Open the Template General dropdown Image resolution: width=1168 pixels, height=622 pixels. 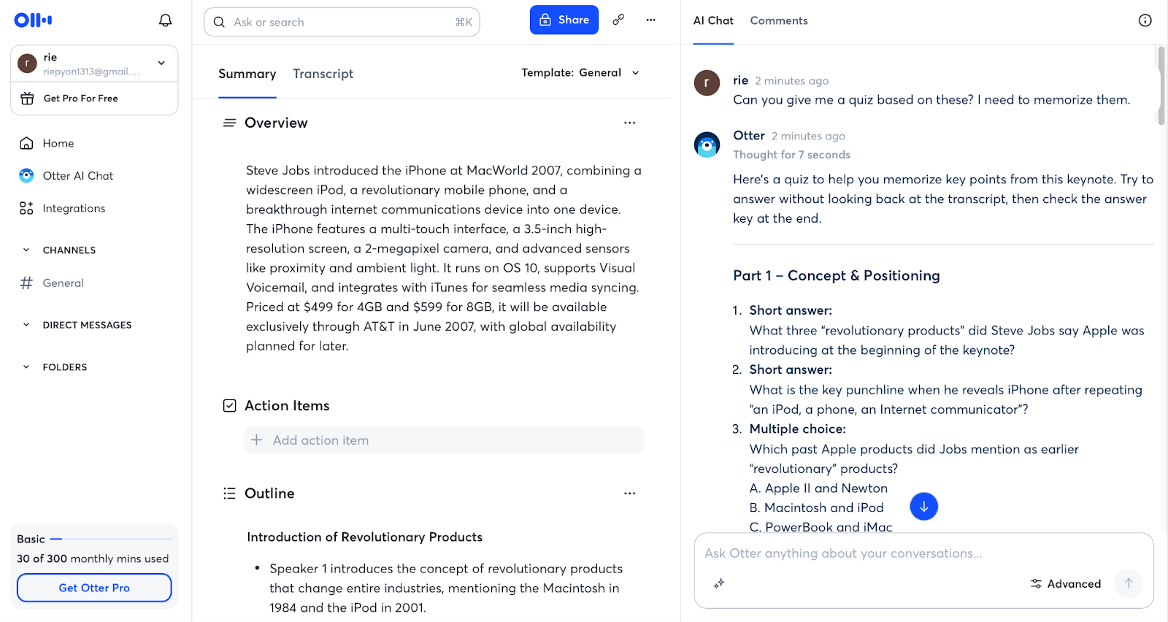pos(580,73)
